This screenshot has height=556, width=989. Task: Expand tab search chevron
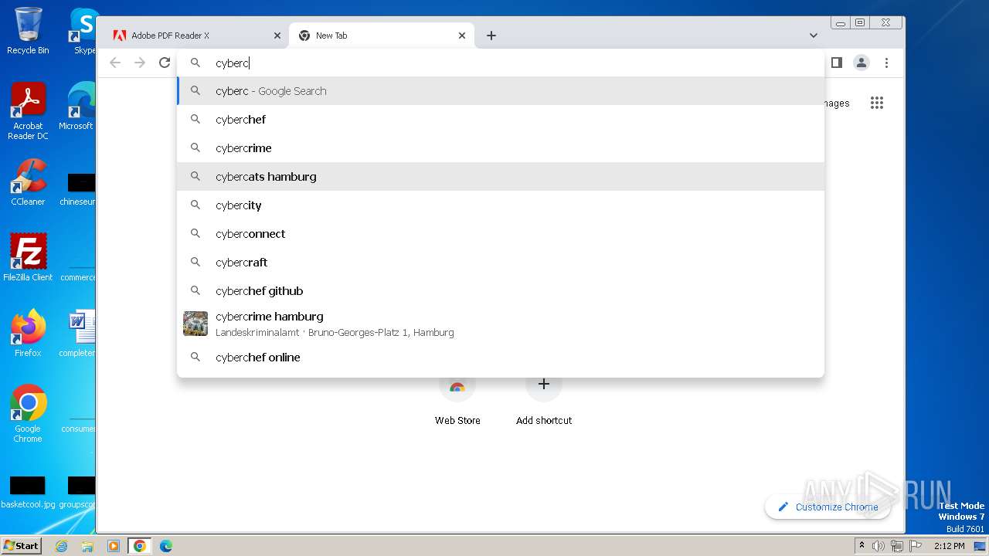813,36
